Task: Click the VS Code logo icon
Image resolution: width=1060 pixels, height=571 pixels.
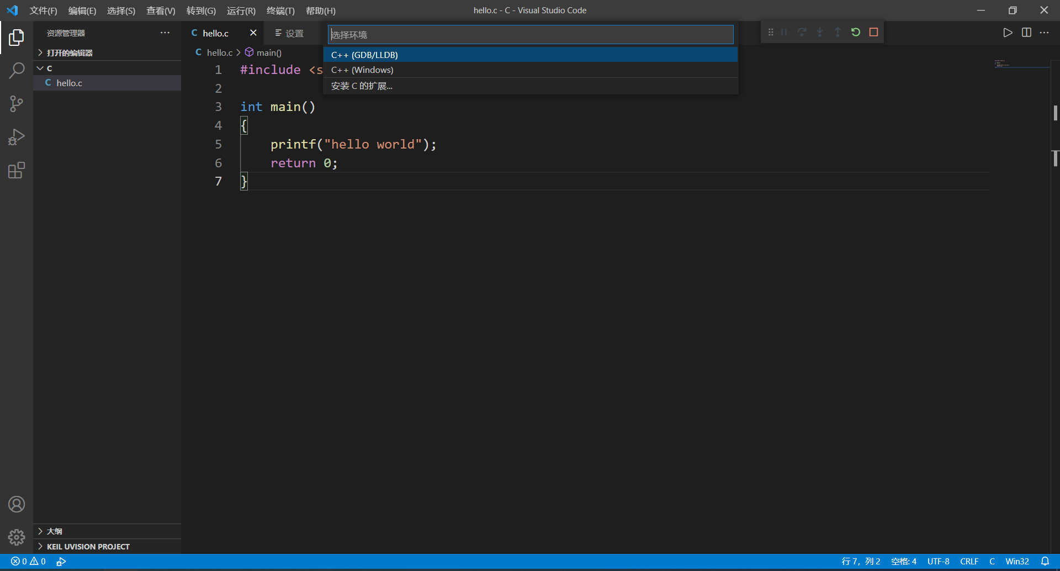Action: [x=12, y=10]
